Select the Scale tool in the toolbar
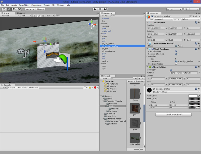 point(19,9)
